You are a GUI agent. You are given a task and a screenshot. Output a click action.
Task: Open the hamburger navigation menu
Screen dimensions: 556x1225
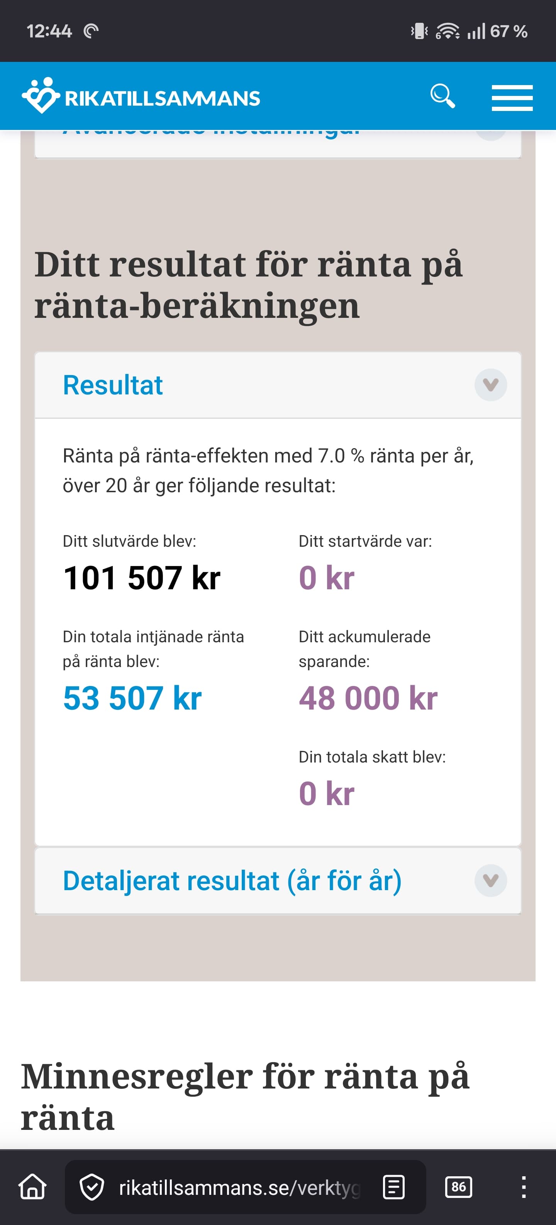[x=512, y=97]
